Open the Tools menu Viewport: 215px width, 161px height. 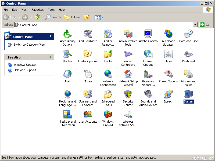[51, 10]
